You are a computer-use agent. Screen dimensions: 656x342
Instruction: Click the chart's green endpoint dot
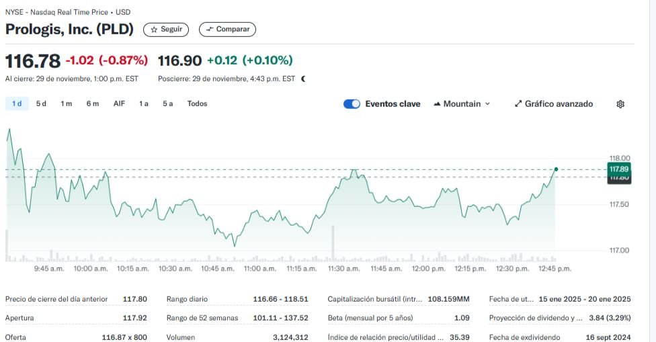(x=556, y=169)
